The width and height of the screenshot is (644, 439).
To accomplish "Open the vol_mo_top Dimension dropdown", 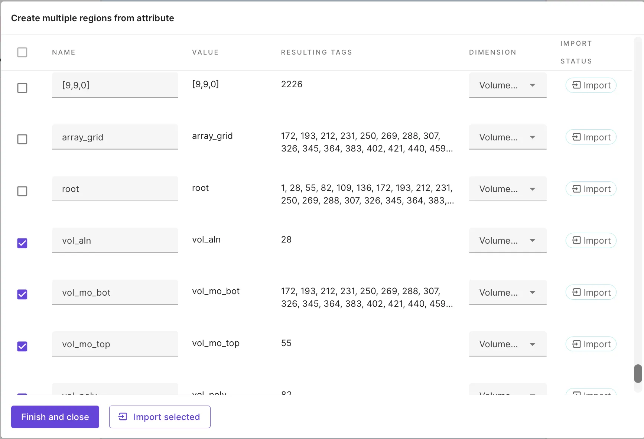I will pos(508,344).
